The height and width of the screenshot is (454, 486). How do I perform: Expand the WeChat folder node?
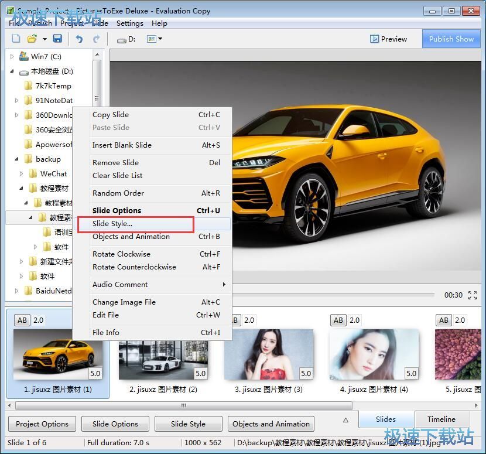[x=22, y=174]
